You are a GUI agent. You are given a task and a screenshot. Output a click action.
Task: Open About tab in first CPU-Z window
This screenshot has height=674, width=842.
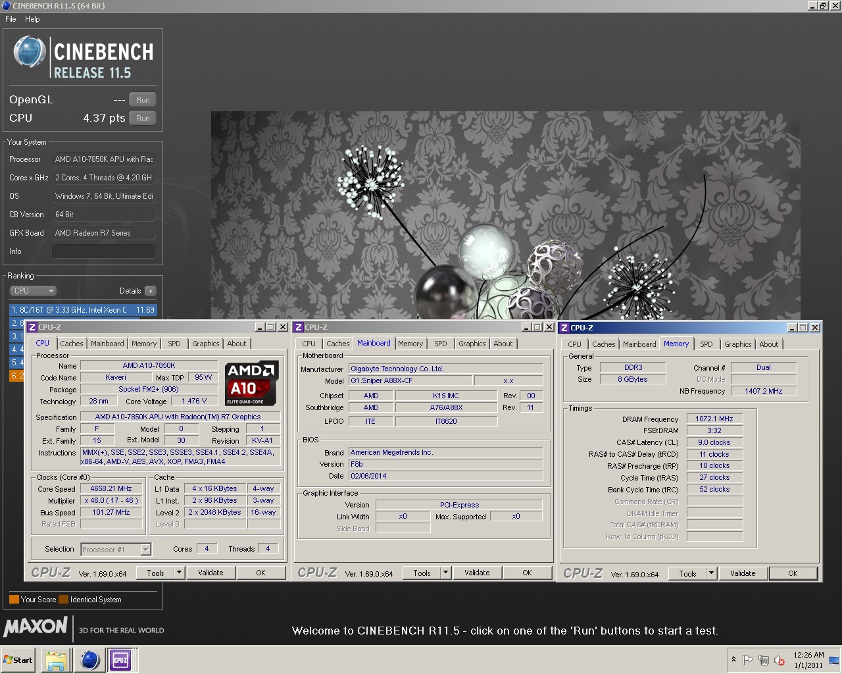pos(237,344)
